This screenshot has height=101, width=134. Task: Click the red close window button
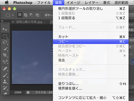[4, 9]
